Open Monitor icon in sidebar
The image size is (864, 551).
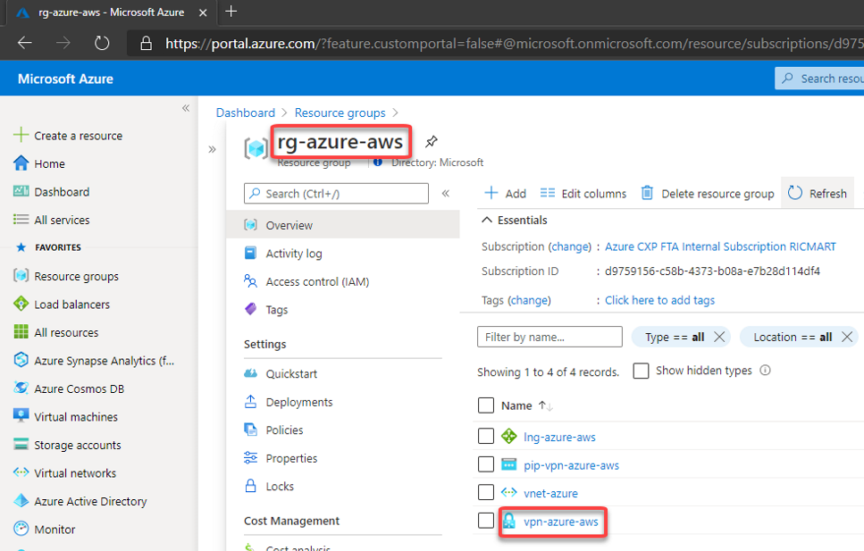pyautogui.click(x=21, y=529)
